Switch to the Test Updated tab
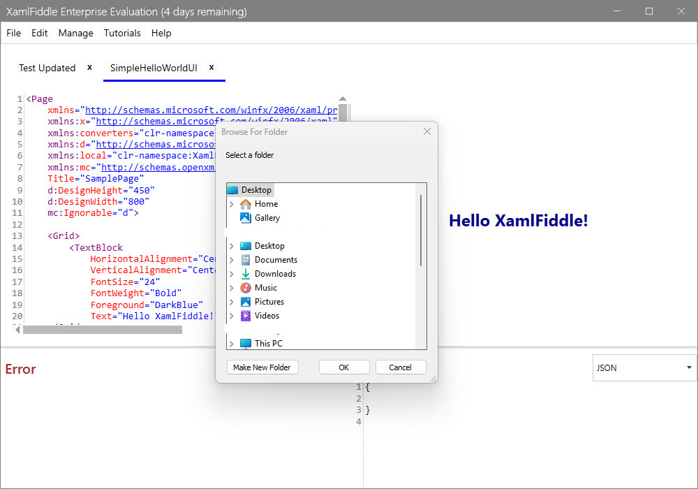This screenshot has height=489, width=698. click(47, 68)
